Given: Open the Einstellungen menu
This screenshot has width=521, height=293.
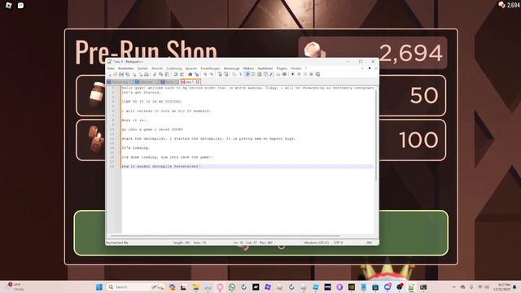Looking at the screenshot, I should (x=210, y=68).
